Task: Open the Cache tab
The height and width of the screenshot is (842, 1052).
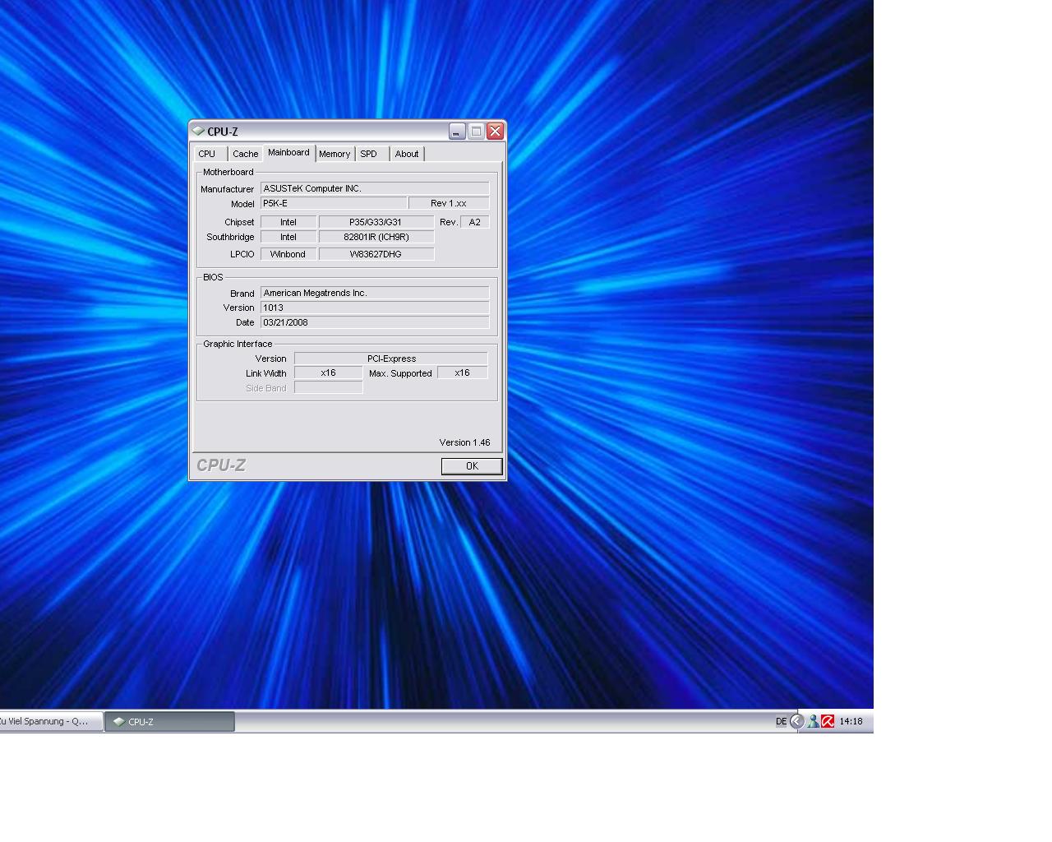Action: click(245, 154)
